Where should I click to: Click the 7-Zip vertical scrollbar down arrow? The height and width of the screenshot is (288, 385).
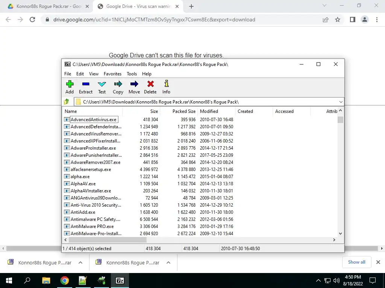(340, 233)
